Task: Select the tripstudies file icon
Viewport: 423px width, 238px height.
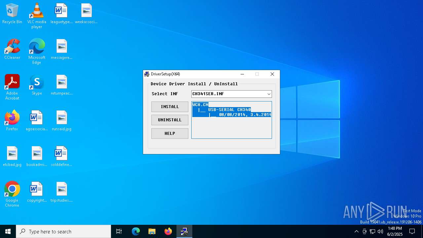Action: tap(61, 192)
